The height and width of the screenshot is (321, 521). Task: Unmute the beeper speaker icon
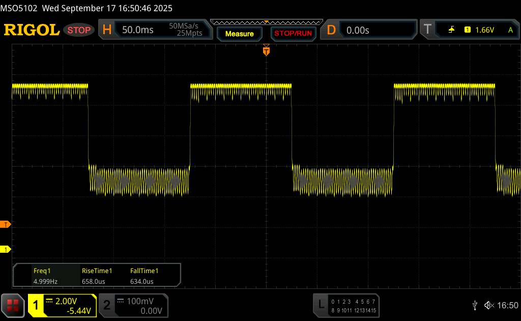click(x=488, y=305)
